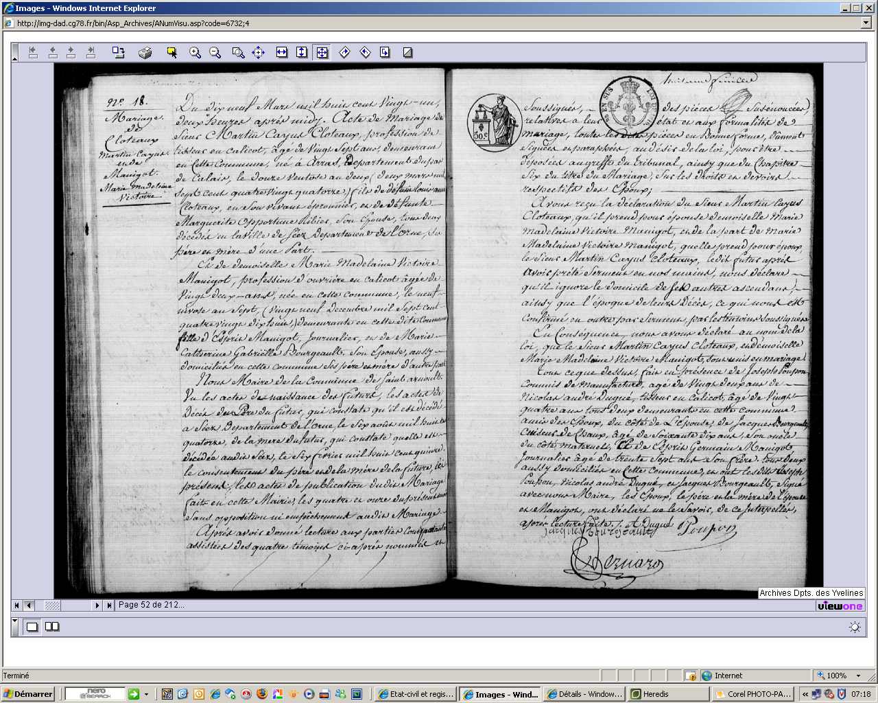Click the invert image colors icon

click(x=407, y=52)
